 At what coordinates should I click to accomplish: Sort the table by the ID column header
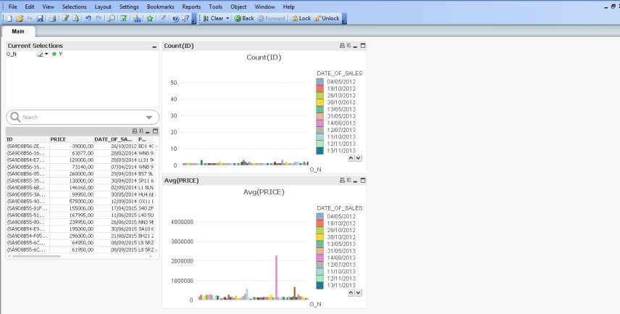click(x=28, y=139)
